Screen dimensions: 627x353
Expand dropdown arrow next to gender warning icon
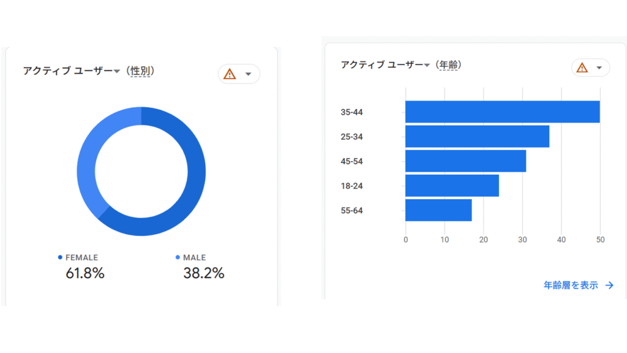click(x=249, y=74)
